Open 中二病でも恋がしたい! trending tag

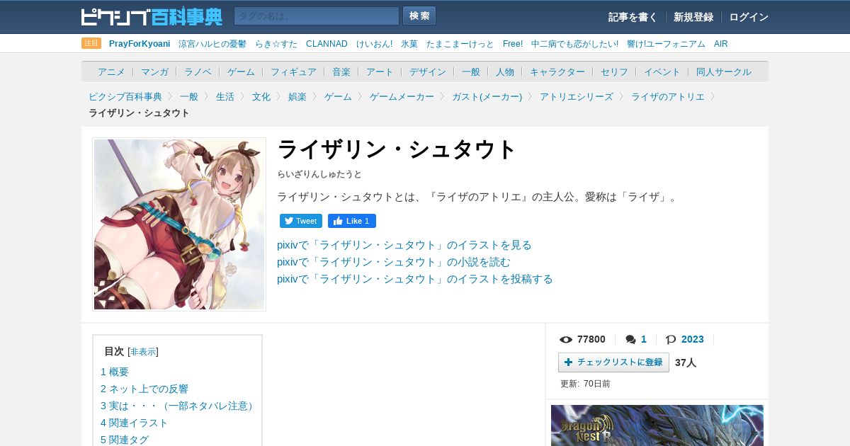coord(574,44)
